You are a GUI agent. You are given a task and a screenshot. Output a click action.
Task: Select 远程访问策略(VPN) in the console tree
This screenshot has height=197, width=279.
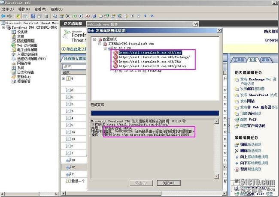[31, 59]
